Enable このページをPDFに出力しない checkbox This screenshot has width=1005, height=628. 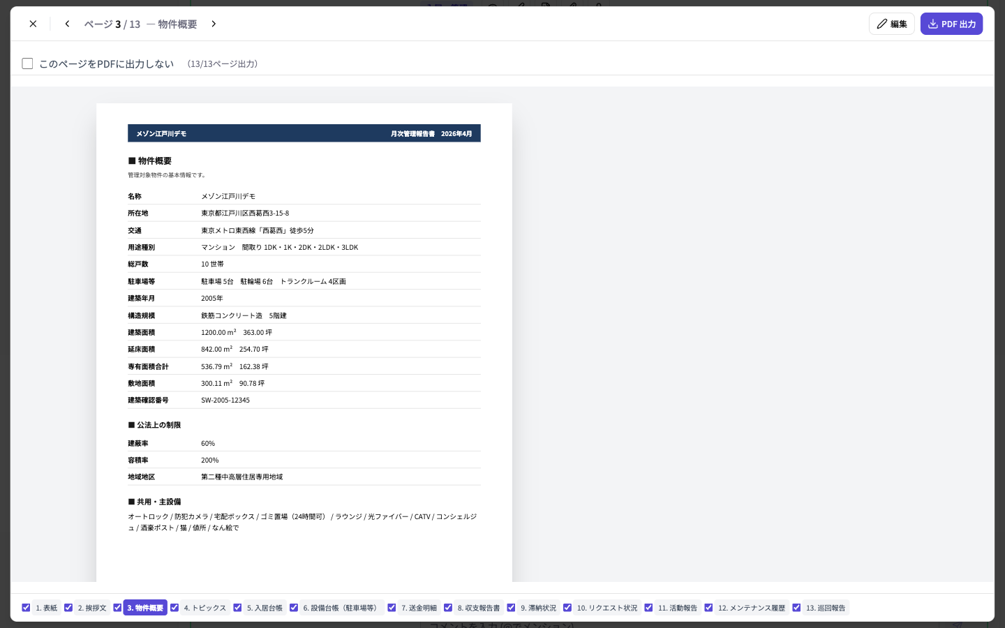click(x=27, y=63)
